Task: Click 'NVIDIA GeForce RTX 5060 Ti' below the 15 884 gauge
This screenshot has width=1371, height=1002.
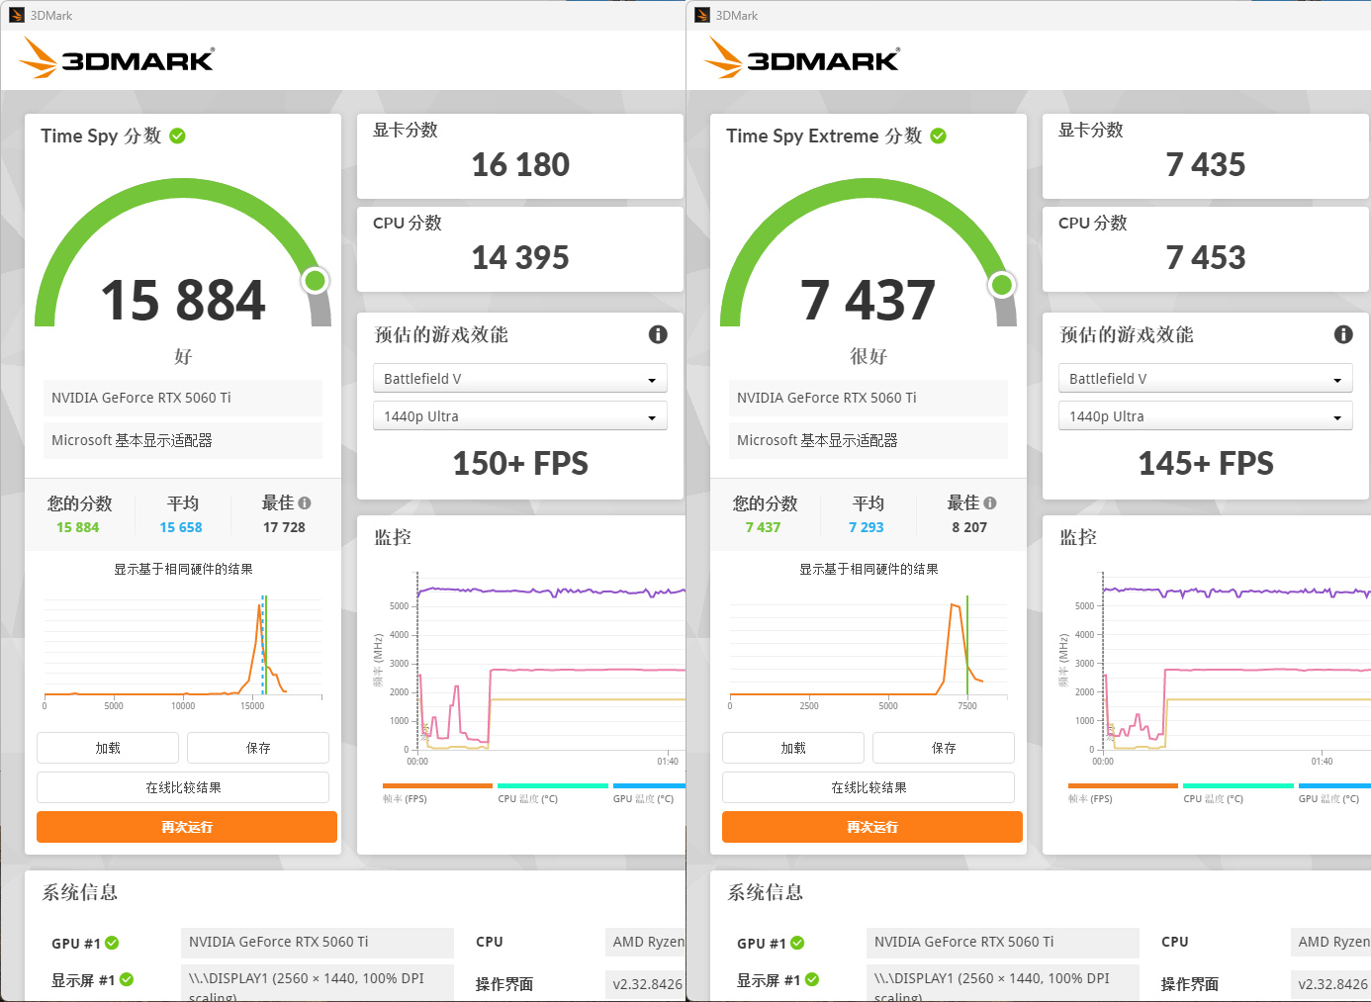Action: 183,398
